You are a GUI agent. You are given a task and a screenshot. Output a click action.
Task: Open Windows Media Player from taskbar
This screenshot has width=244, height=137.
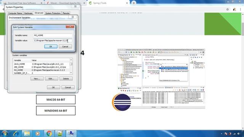37,134
